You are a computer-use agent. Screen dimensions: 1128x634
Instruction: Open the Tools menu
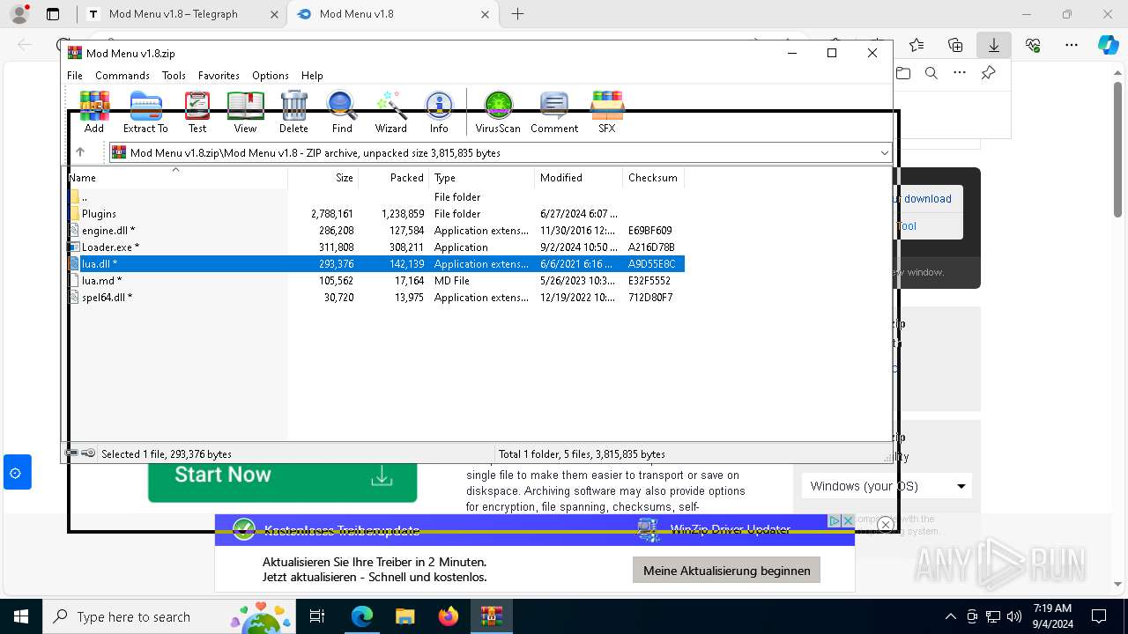[174, 76]
